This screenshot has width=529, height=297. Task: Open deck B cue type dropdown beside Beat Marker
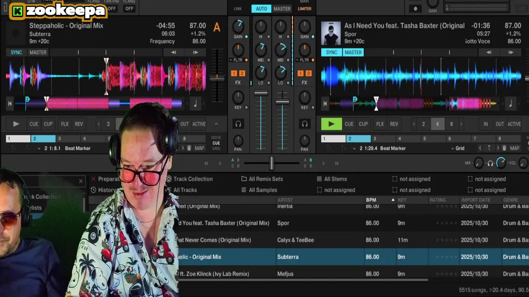click(x=354, y=148)
